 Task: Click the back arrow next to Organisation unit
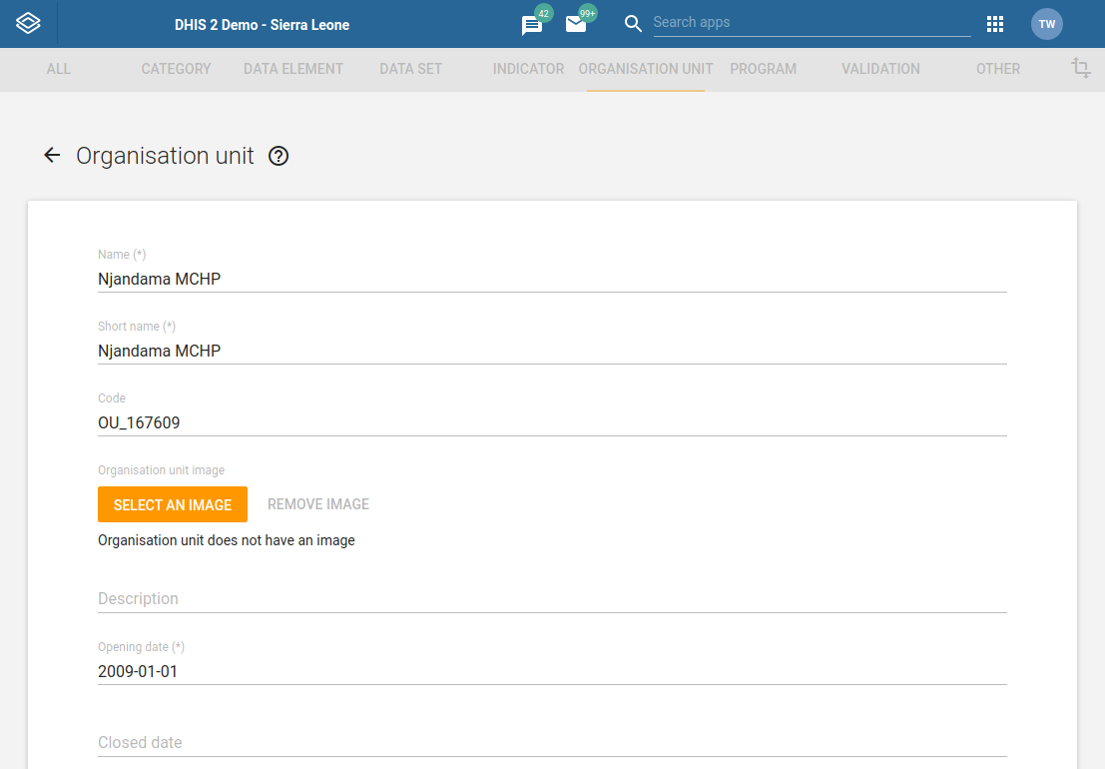[x=51, y=155]
